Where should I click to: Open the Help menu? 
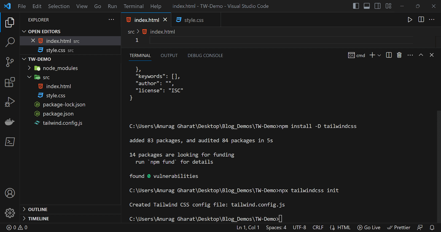(156, 6)
